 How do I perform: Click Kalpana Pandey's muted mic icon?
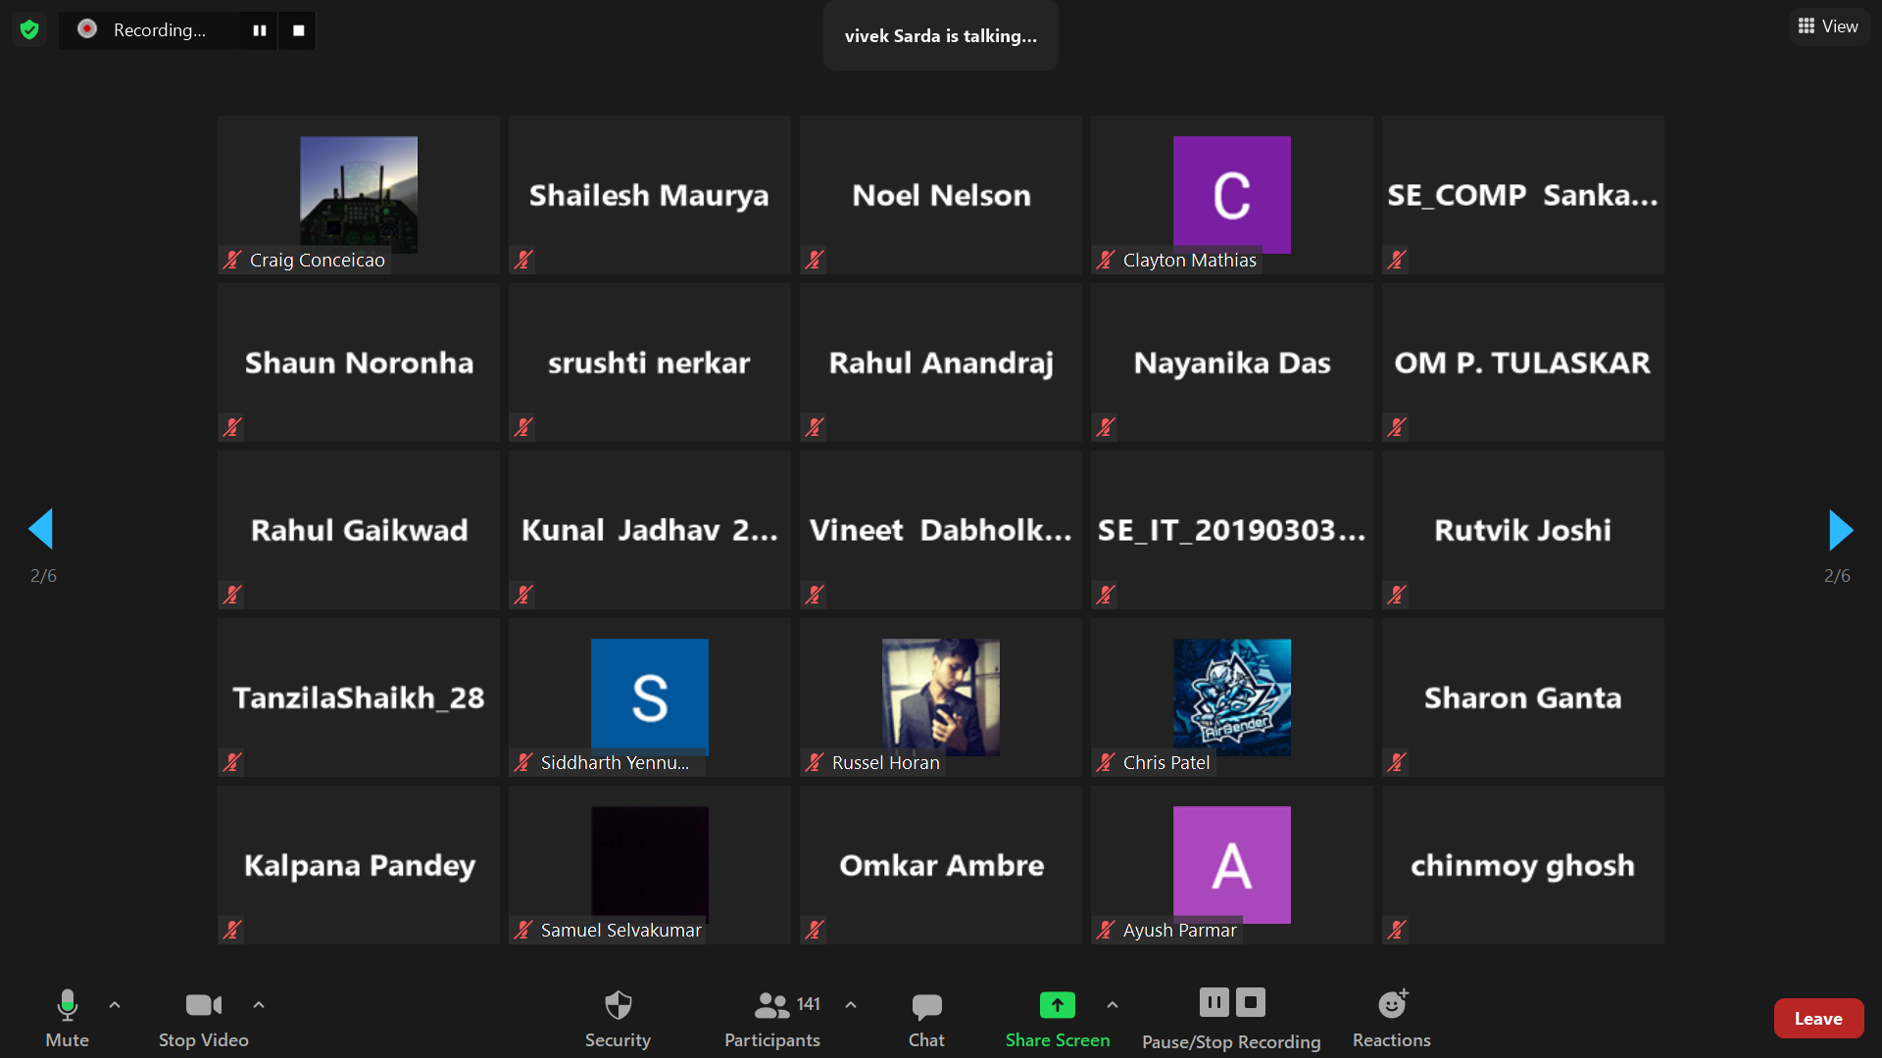(232, 930)
